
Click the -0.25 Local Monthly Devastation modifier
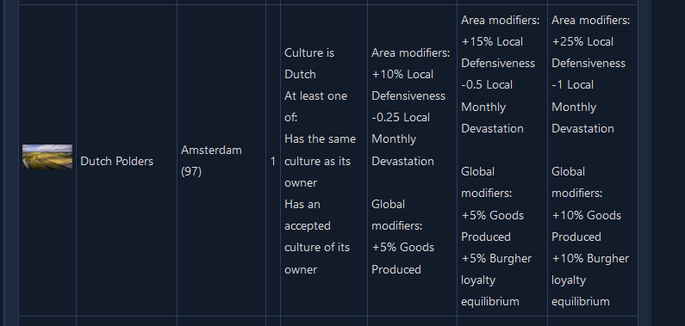tap(402, 139)
